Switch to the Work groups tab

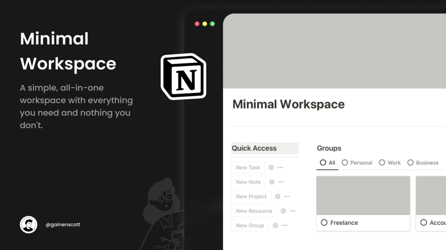[x=390, y=163]
